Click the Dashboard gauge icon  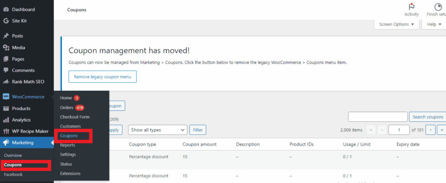tap(6, 10)
